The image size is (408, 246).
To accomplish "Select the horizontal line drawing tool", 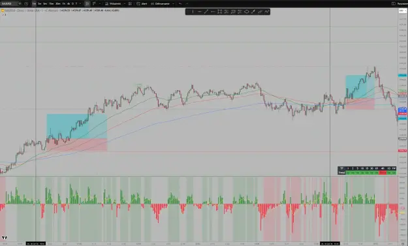I will [200, 12].
